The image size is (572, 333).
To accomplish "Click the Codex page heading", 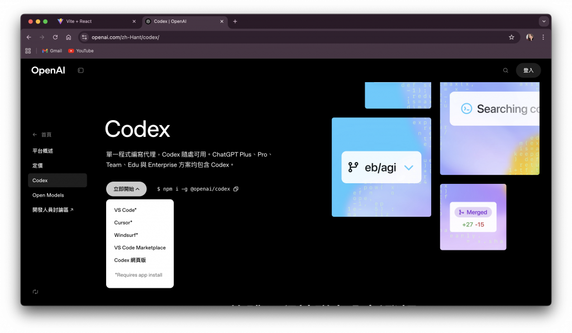I will click(x=137, y=129).
